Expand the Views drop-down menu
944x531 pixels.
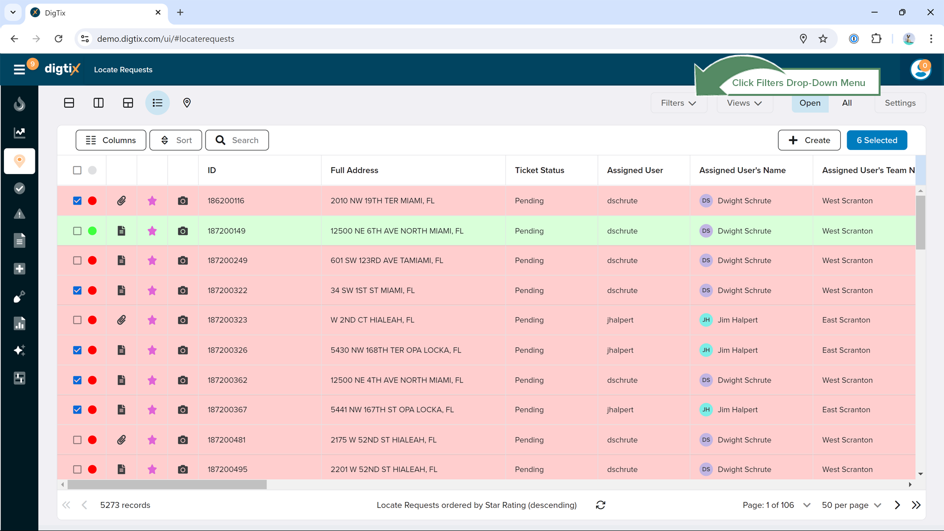click(744, 103)
